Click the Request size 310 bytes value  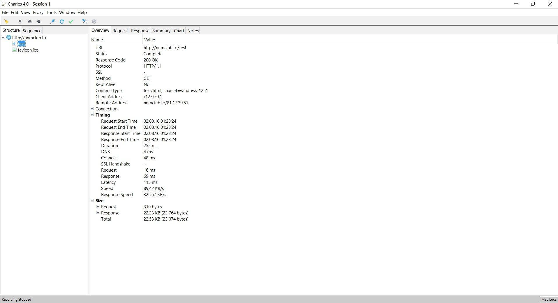153,207
